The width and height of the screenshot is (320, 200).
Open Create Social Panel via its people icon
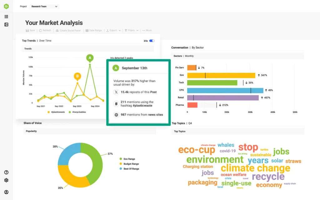[x=57, y=30]
